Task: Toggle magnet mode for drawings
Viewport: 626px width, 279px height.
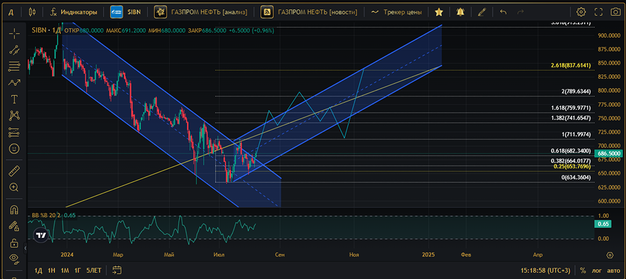Action: pos(14,209)
